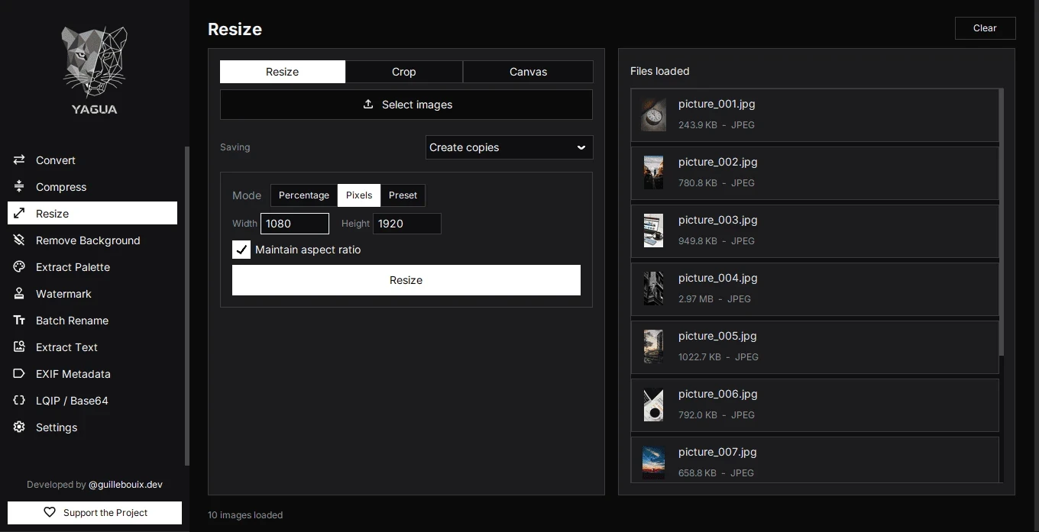The image size is (1039, 532).
Task: Click the Convert arrows icon in sidebar
Action: click(19, 160)
